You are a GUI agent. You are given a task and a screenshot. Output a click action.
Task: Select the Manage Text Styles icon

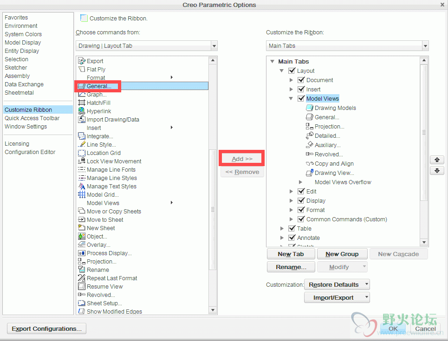point(82,186)
